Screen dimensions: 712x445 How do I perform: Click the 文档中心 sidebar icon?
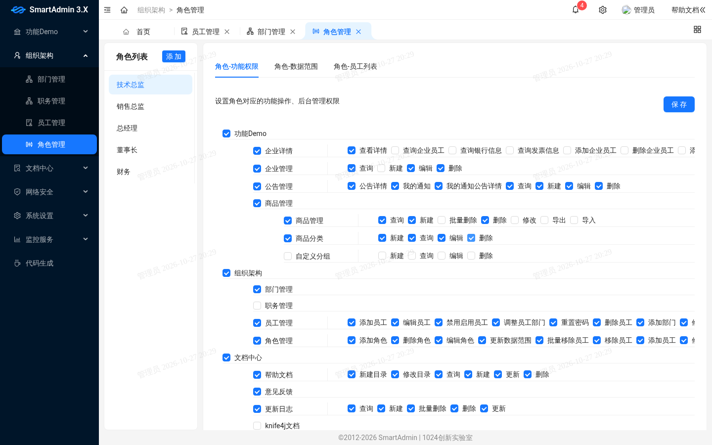click(17, 168)
